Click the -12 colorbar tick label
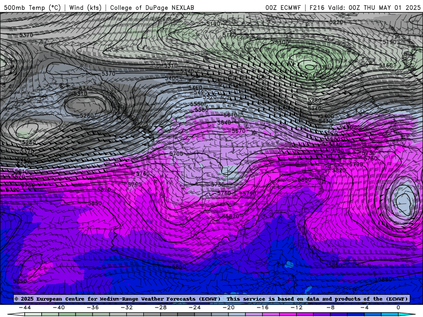423x317 pixels. point(297,307)
